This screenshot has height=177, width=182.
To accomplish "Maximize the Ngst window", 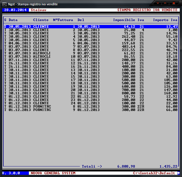I will click(166, 3).
